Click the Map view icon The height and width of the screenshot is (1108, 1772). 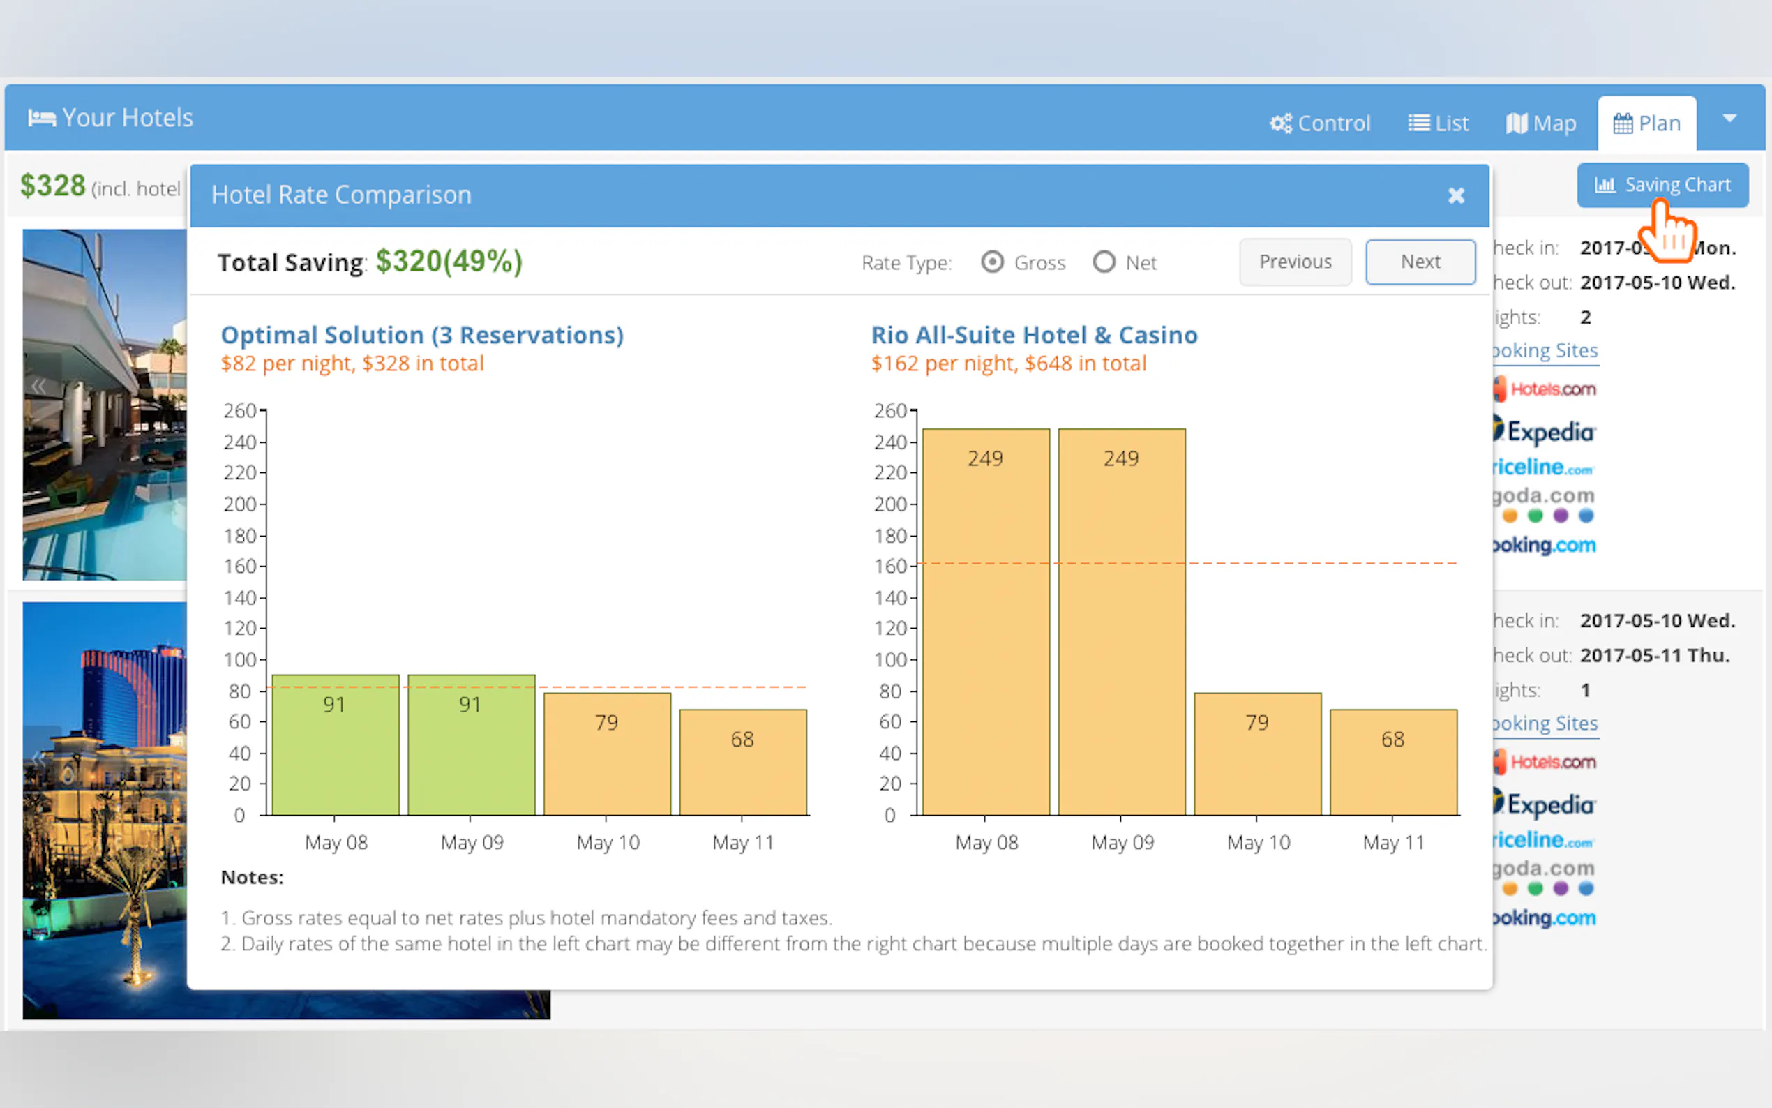pos(1517,123)
